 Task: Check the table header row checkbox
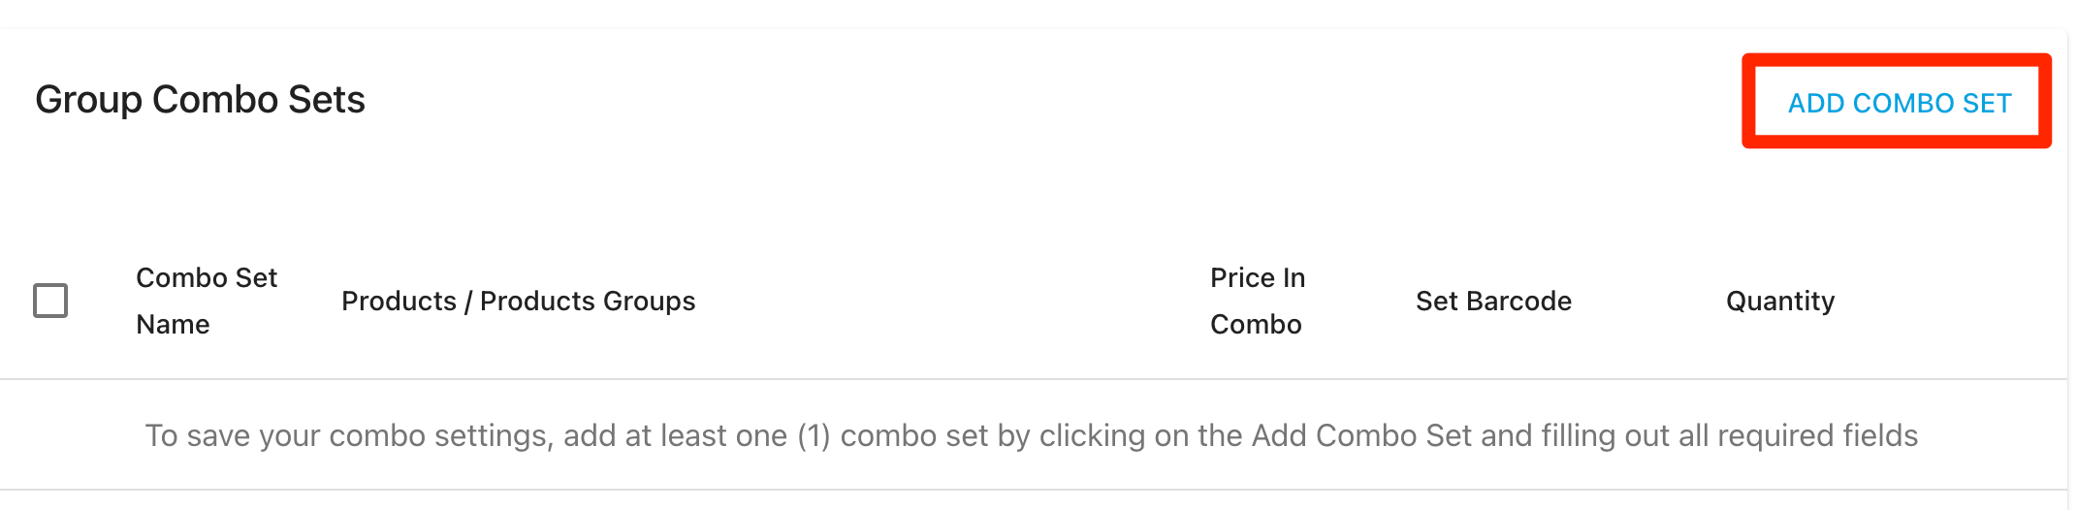(50, 301)
